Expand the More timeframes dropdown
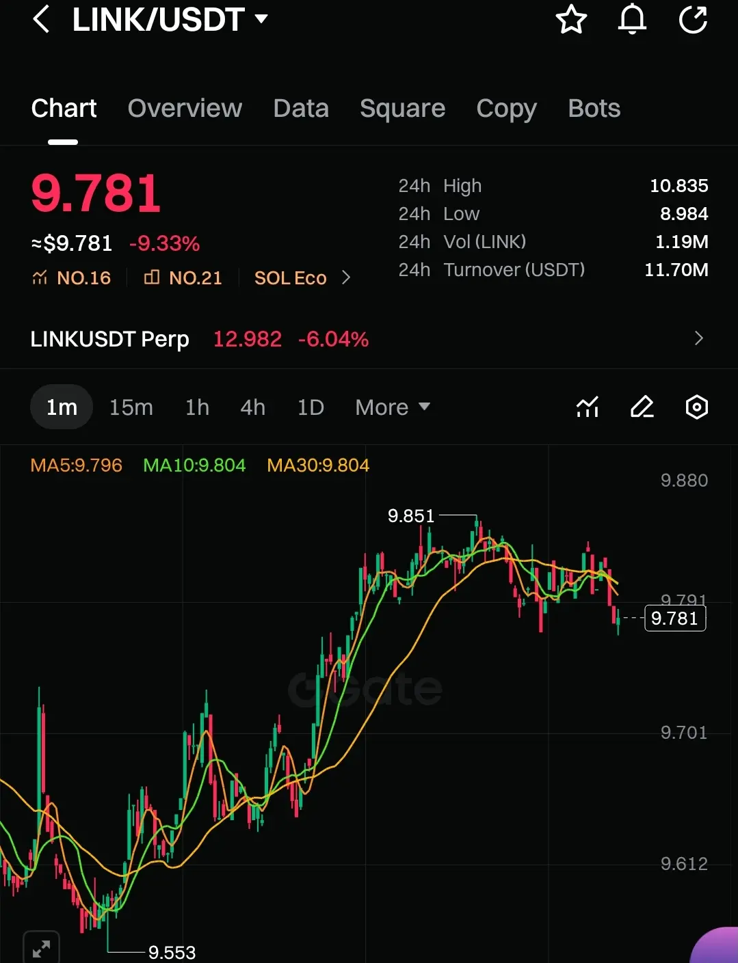The width and height of the screenshot is (738, 963). point(393,407)
